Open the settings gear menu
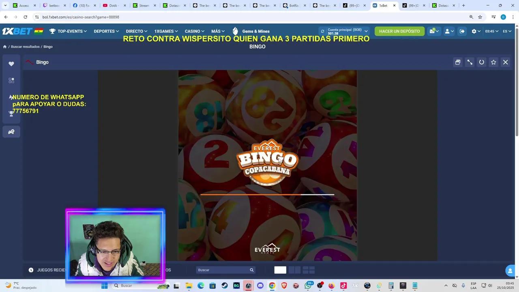 476,31
